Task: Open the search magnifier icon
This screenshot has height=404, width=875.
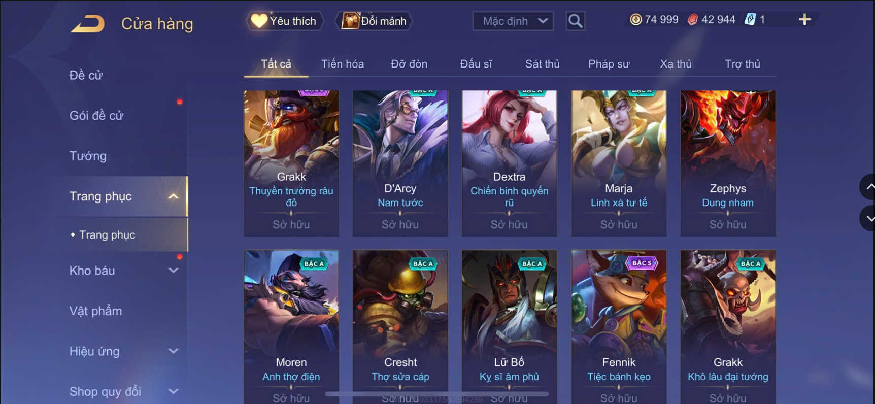Action: pyautogui.click(x=575, y=21)
